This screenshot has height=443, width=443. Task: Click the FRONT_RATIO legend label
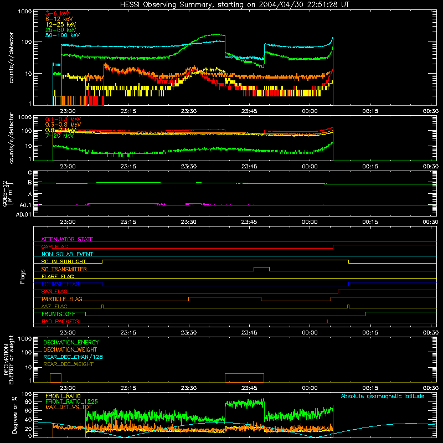pos(63,396)
